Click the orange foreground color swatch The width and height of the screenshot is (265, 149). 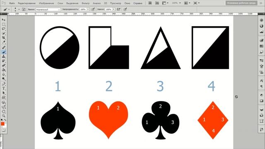(x=2, y=124)
